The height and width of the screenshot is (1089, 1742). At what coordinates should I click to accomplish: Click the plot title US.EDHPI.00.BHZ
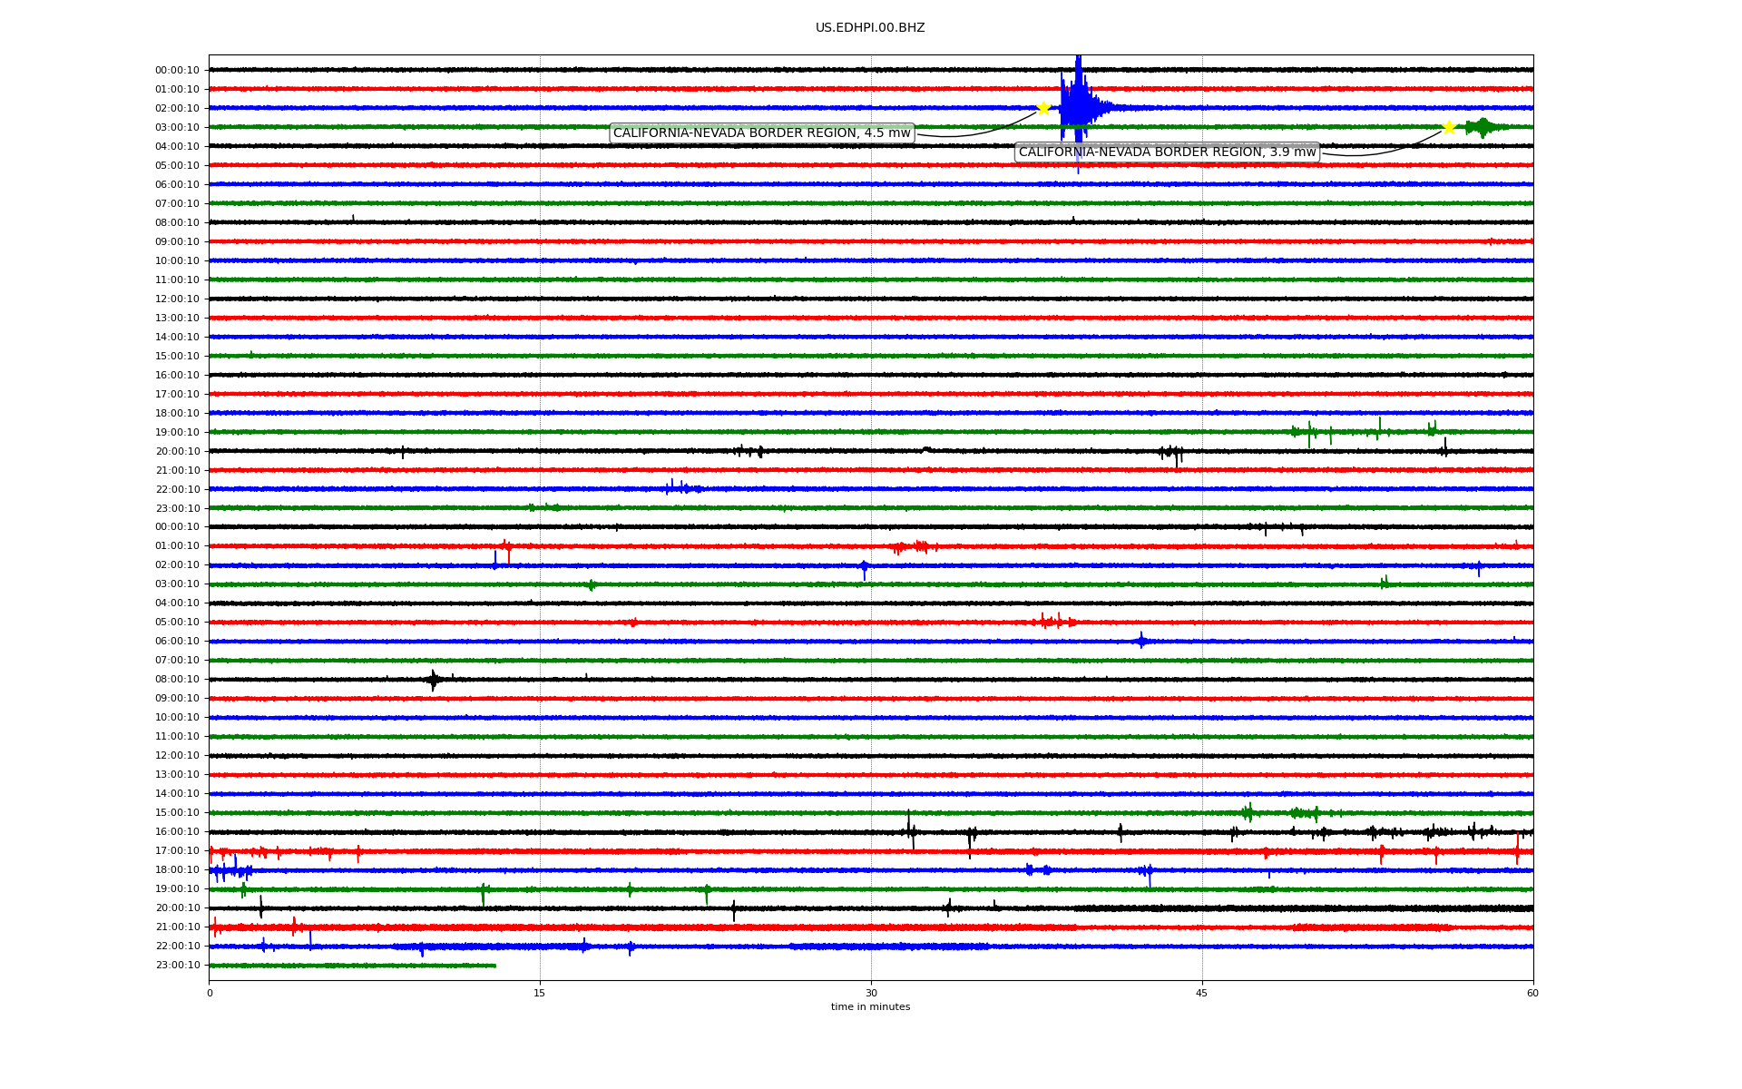tap(870, 28)
